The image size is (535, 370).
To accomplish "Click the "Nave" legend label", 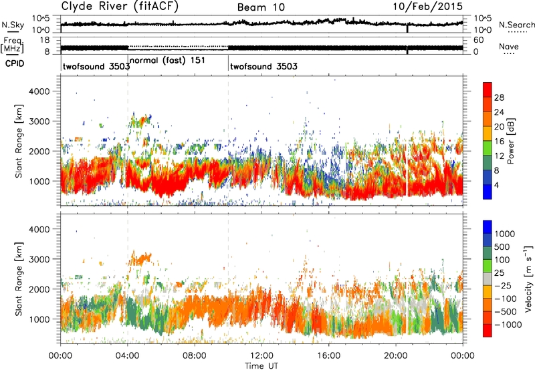I will (508, 46).
